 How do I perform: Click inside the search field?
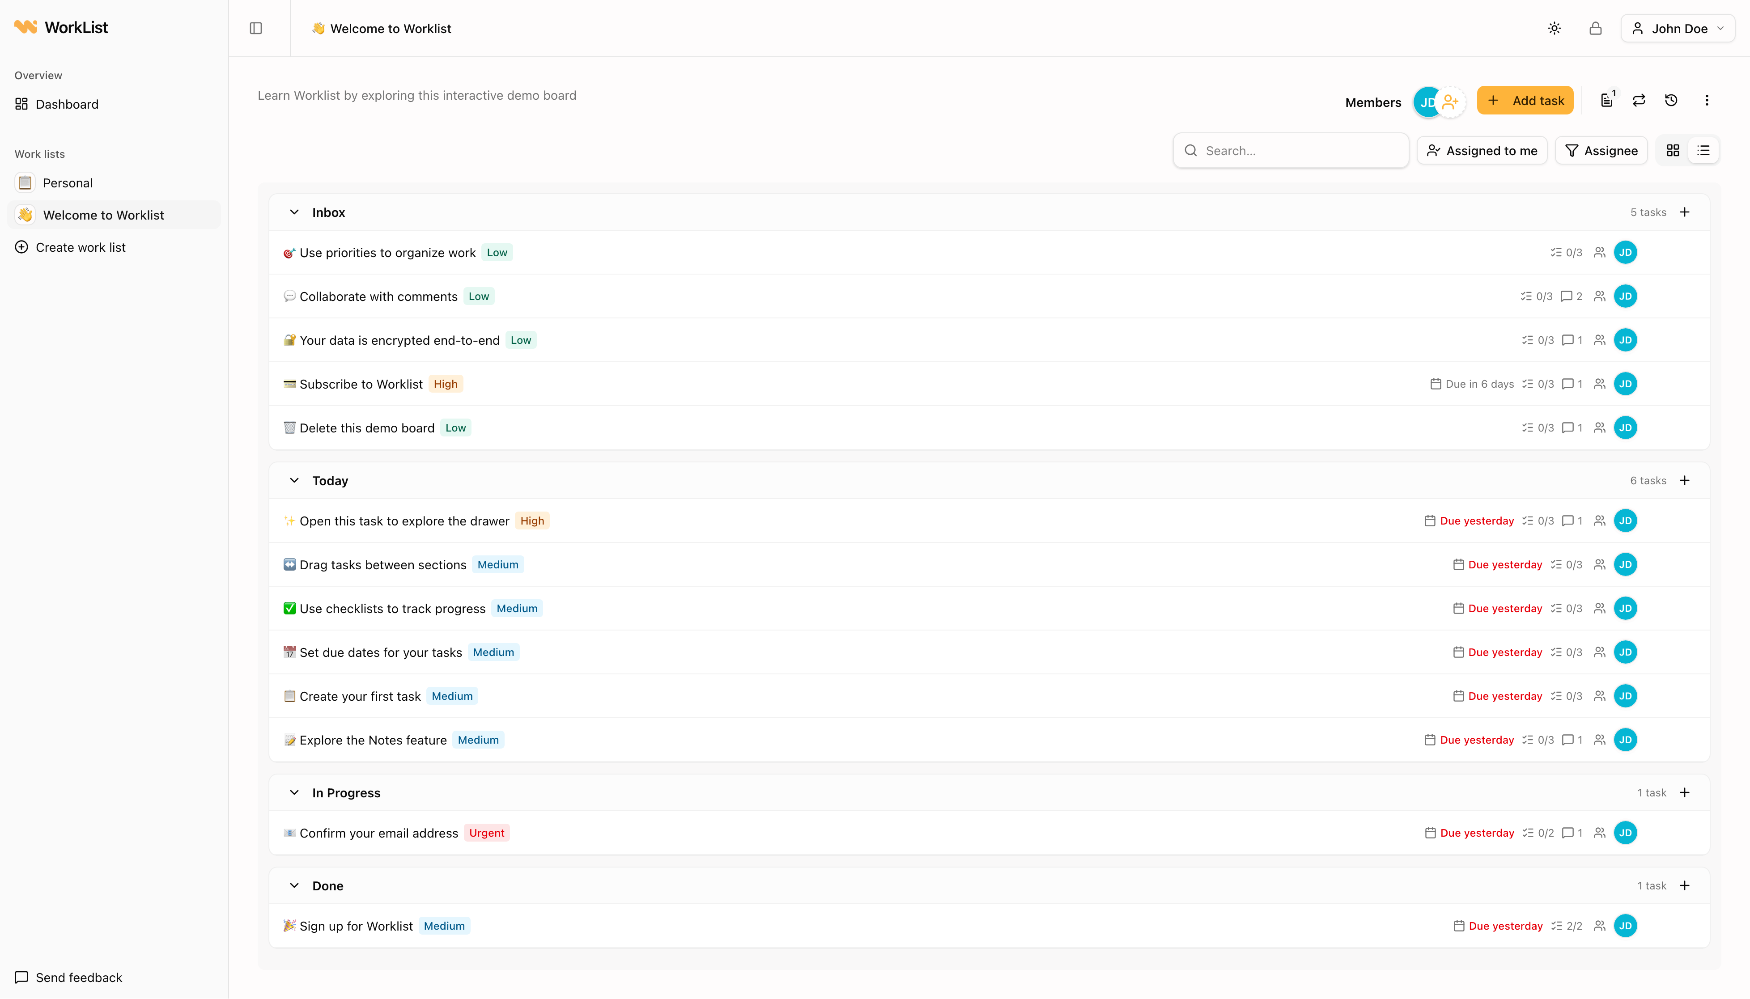1290,150
